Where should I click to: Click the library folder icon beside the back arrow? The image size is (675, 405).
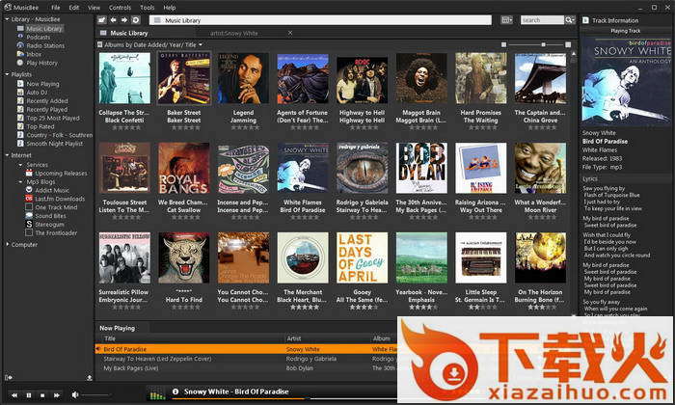[101, 20]
